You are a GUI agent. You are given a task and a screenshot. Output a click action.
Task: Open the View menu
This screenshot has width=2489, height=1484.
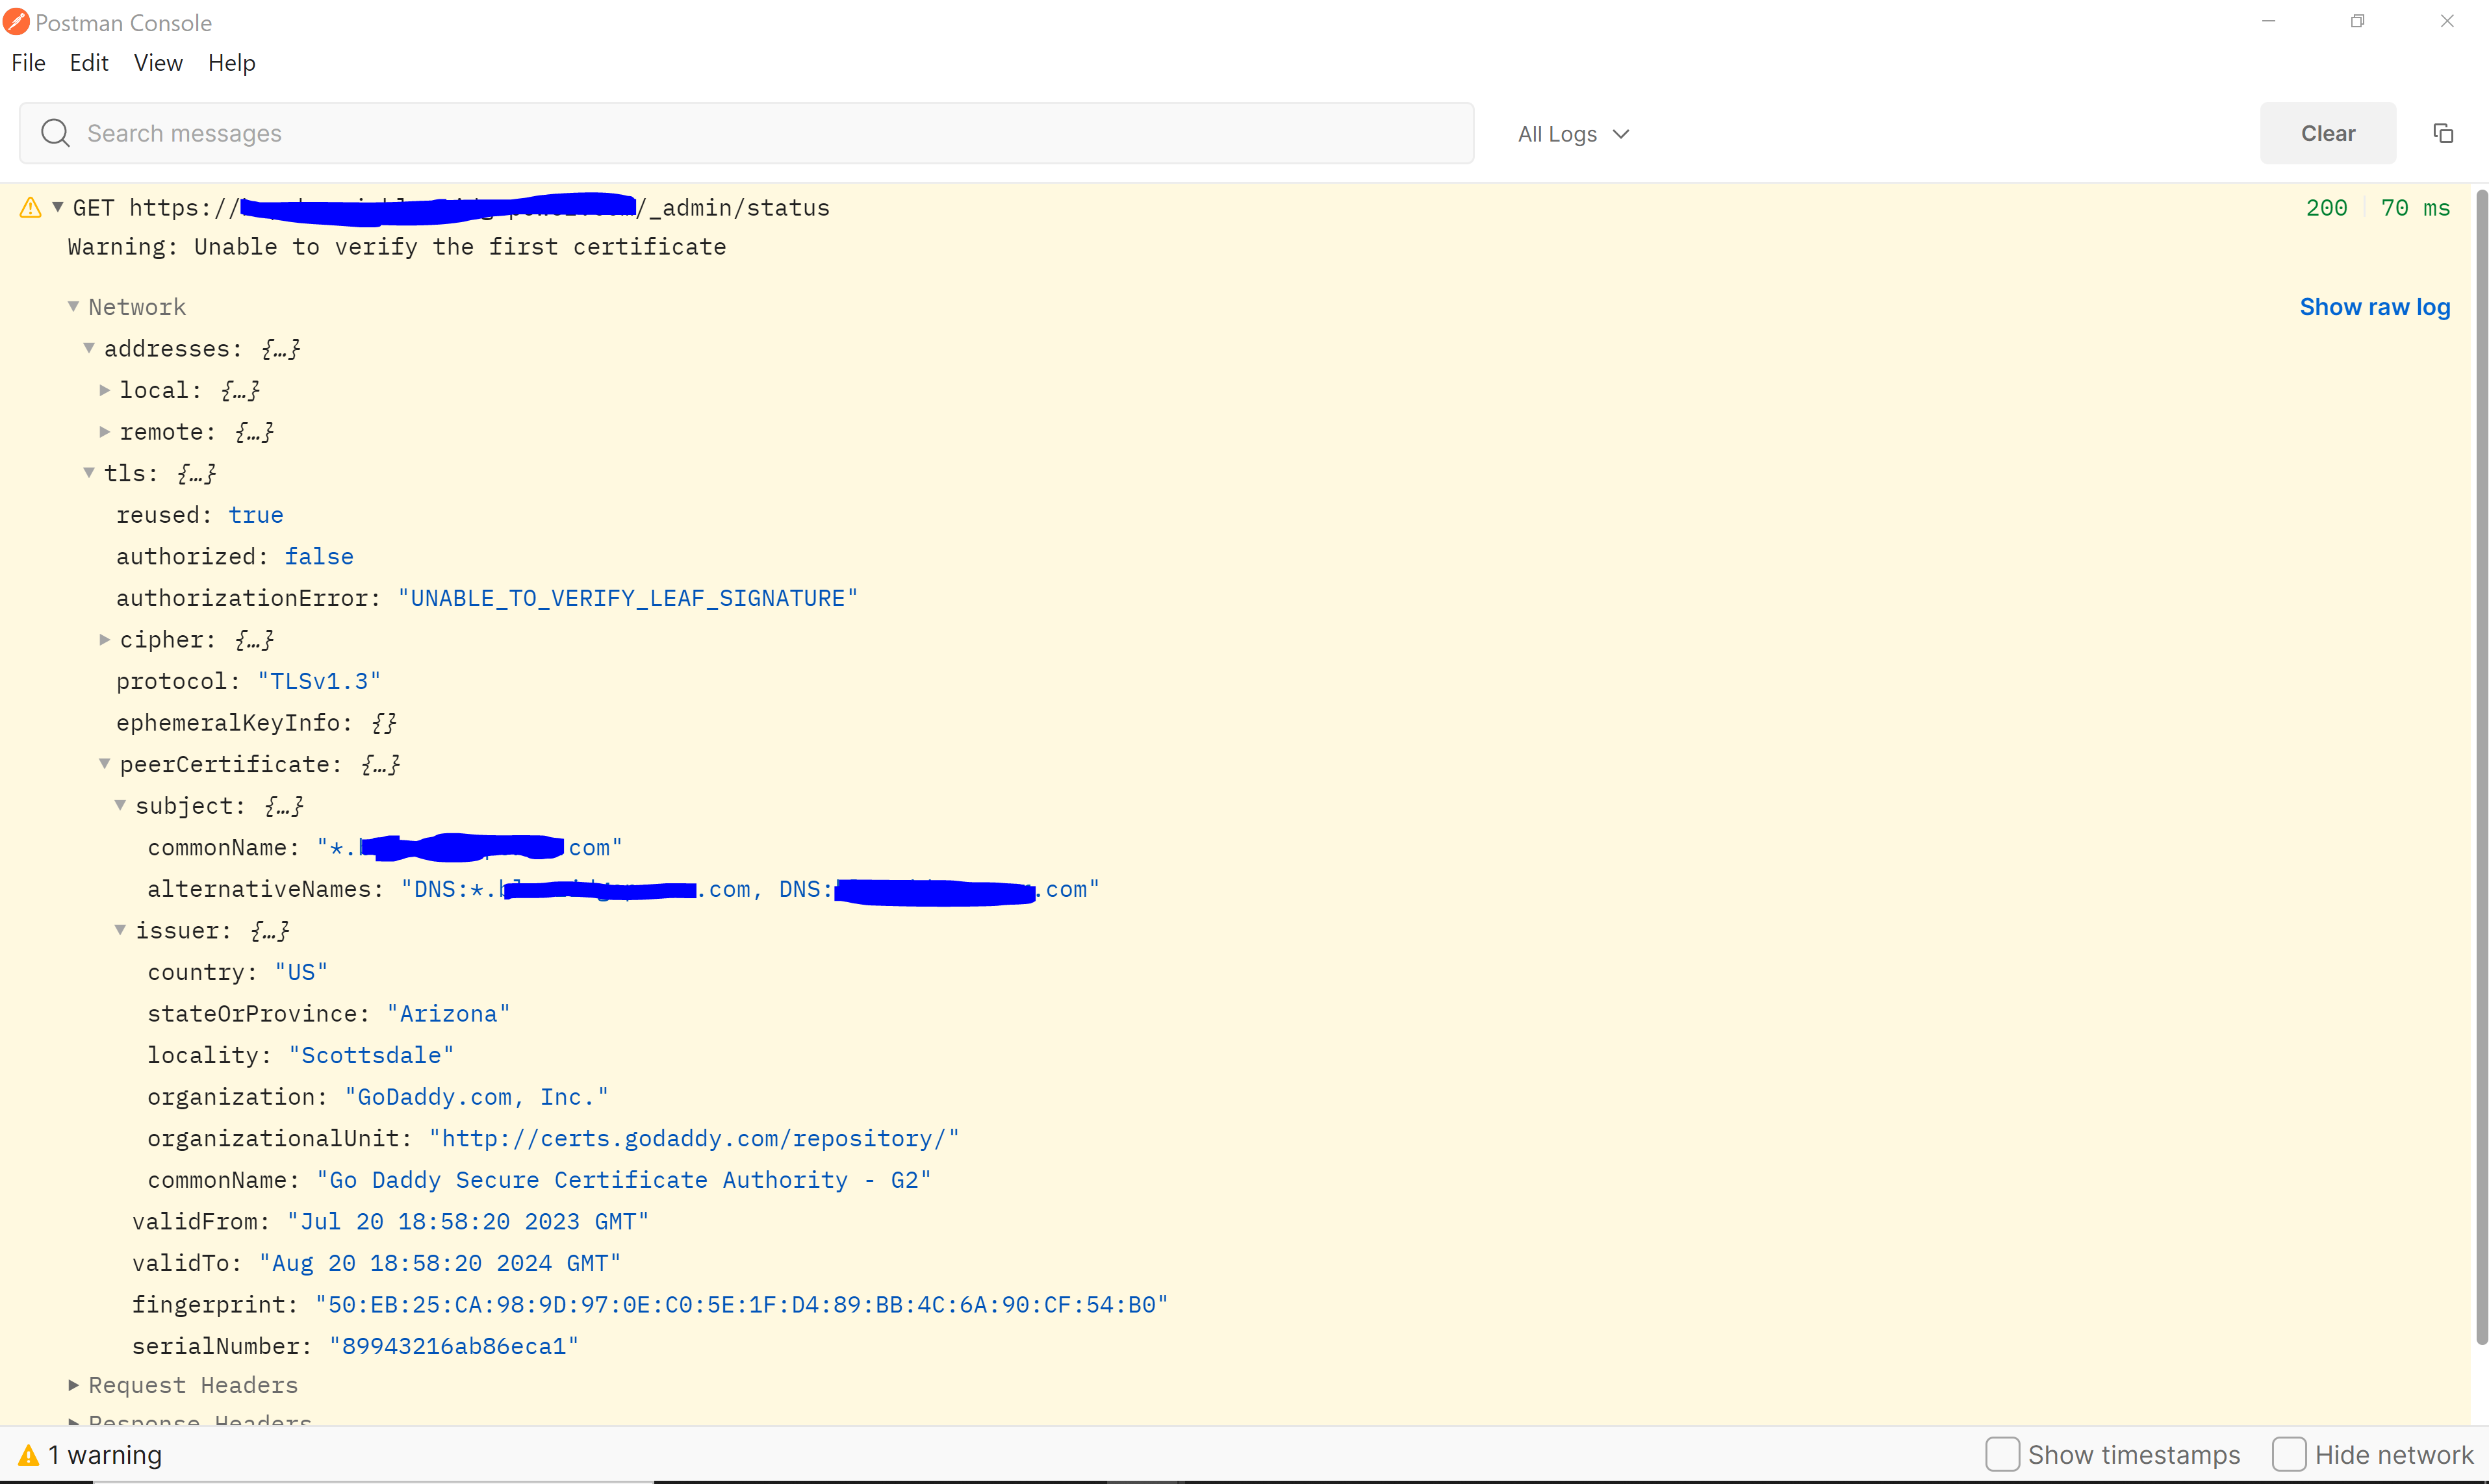(158, 63)
